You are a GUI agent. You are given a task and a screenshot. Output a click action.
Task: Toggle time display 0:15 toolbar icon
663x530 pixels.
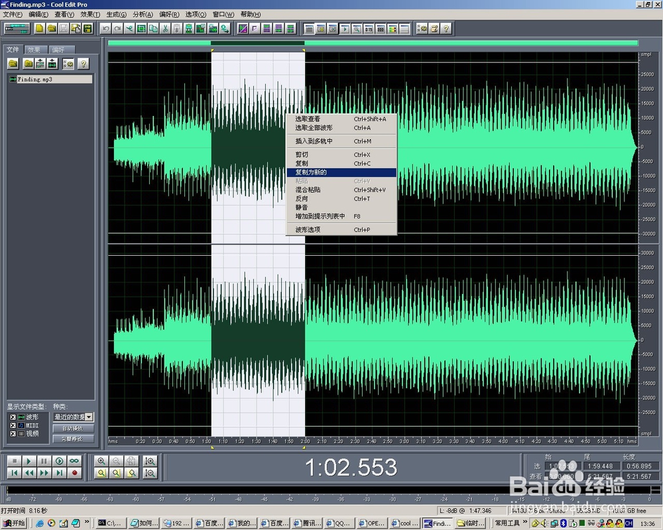[369, 28]
